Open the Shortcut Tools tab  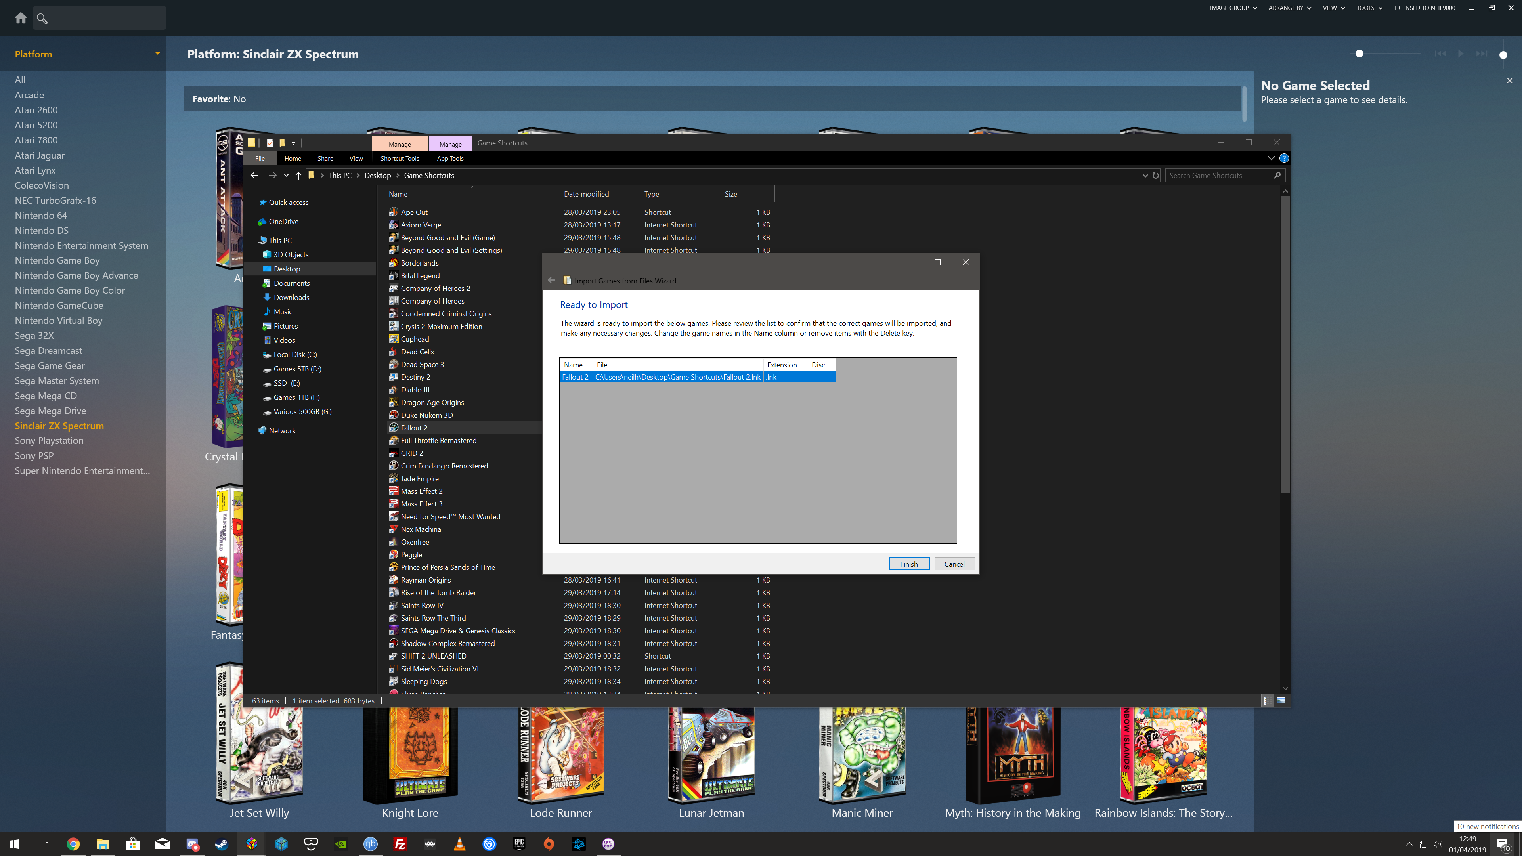pos(400,159)
